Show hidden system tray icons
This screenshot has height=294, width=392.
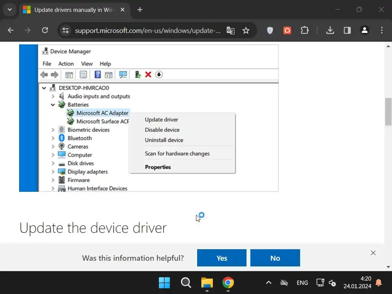269,283
